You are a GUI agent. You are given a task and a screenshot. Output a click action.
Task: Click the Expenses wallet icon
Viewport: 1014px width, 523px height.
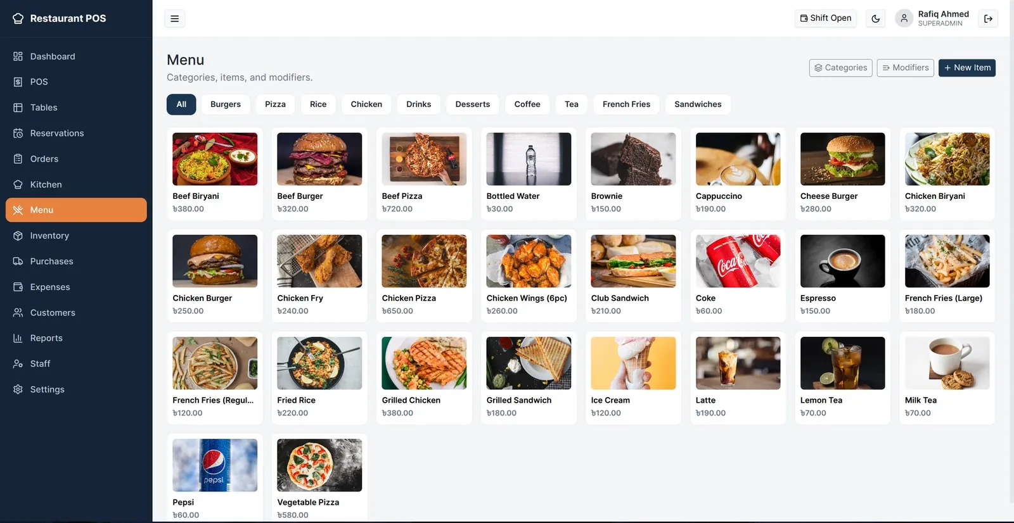coord(18,287)
